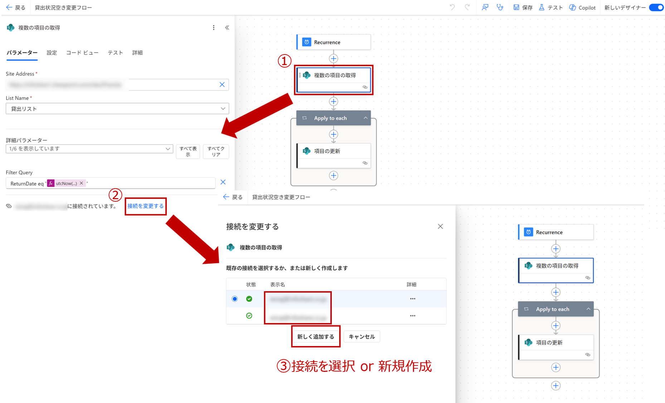Image resolution: width=665 pixels, height=403 pixels.
Task: Click the save disk icon
Action: (516, 7)
